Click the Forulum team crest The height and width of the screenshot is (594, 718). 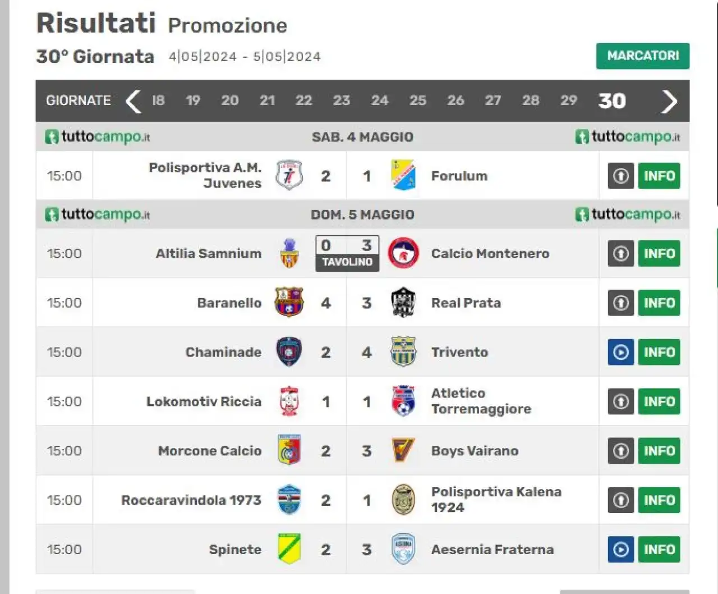click(403, 176)
